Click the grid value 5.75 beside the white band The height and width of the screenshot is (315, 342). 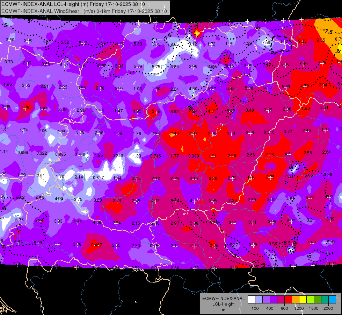pyautogui.click(x=156, y=66)
